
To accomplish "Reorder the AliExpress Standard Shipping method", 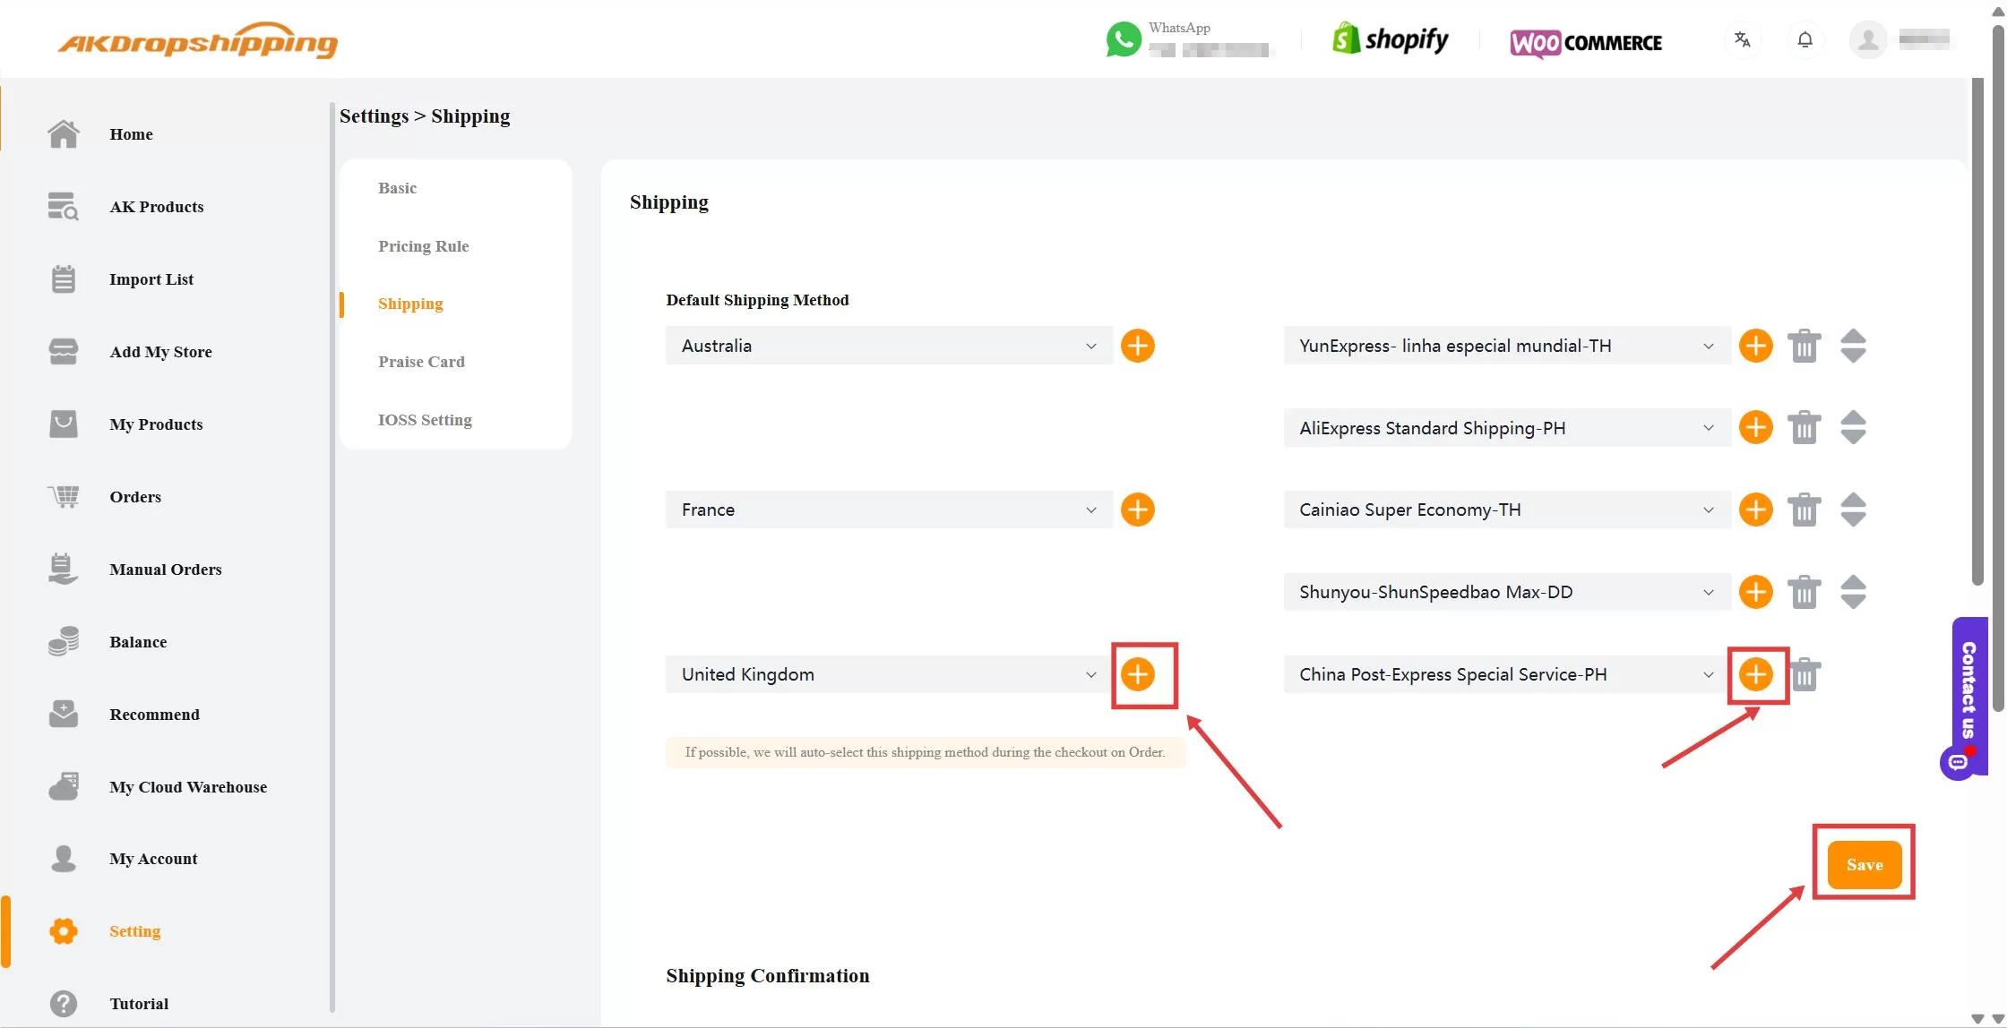I will [1853, 427].
